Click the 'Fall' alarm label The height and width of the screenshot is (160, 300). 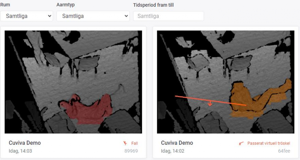point(134,143)
